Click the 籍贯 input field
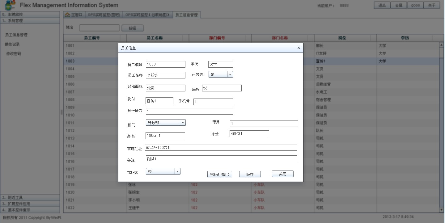The image size is (445, 223). [x=264, y=124]
